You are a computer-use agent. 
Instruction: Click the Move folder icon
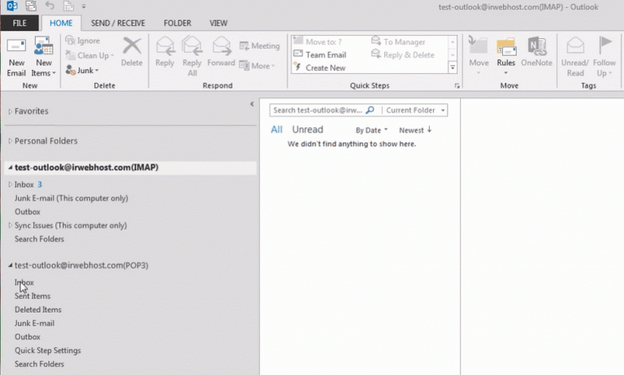(x=479, y=45)
